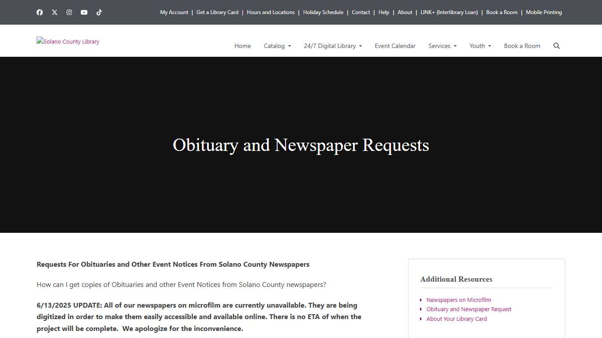Select Home in the navigation bar
The image size is (602, 338).
coord(242,46)
